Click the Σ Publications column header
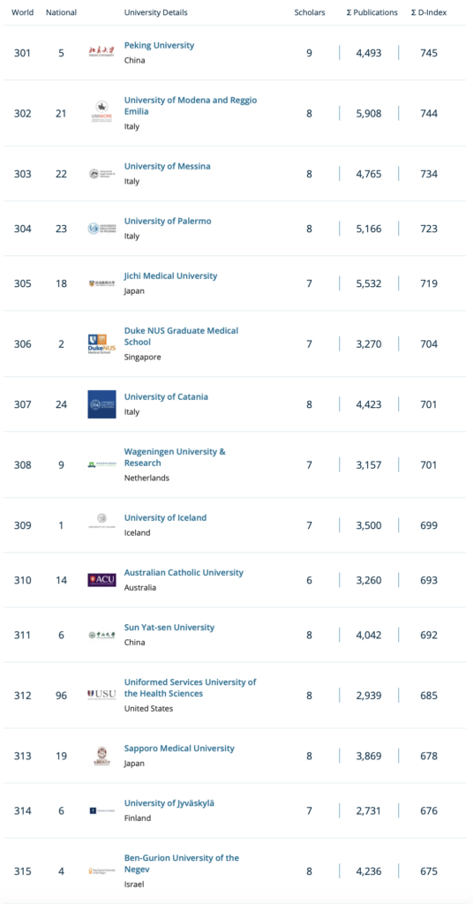The width and height of the screenshot is (473, 904). click(372, 12)
